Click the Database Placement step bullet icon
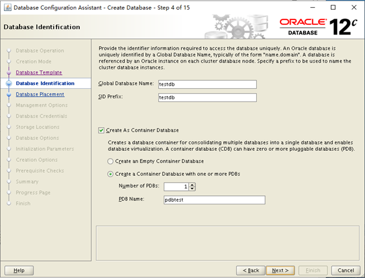 [x=9, y=94]
